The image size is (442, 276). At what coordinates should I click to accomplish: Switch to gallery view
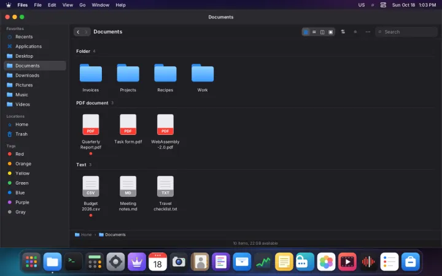point(331,32)
